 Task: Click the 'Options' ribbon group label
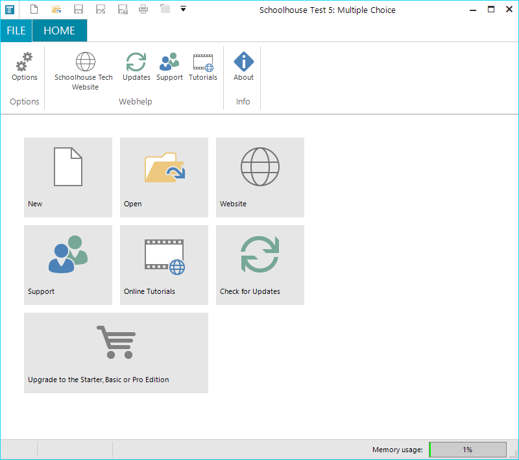pos(25,102)
